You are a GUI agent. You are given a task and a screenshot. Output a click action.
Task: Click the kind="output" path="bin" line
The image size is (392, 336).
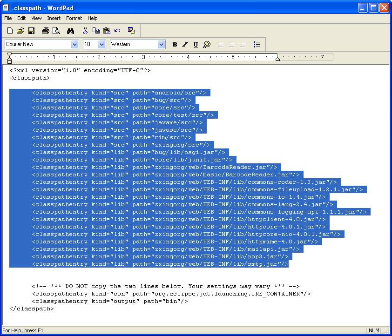point(110,301)
